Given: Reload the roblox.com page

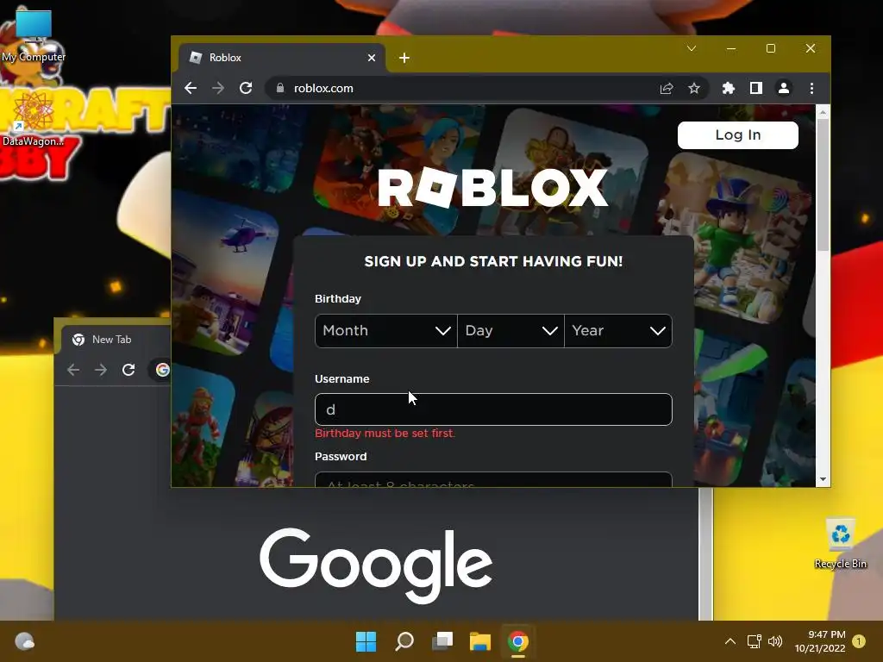Looking at the screenshot, I should (x=246, y=89).
